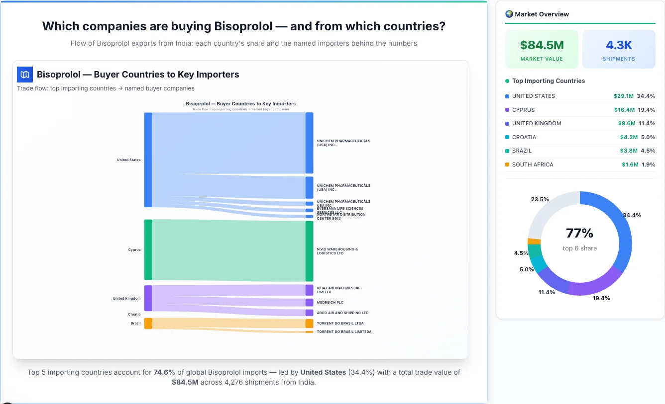Click the globe icon next to Market Overview

tap(509, 13)
